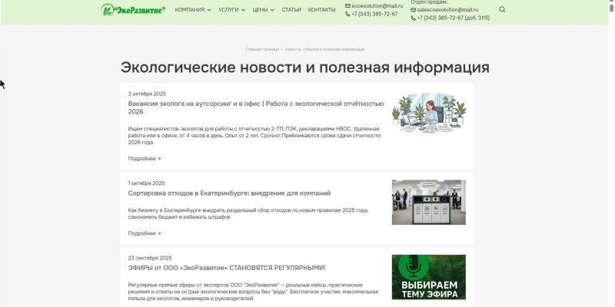Click the ЭкоРазвитие logo
This screenshot has width=615, height=307.
point(133,10)
